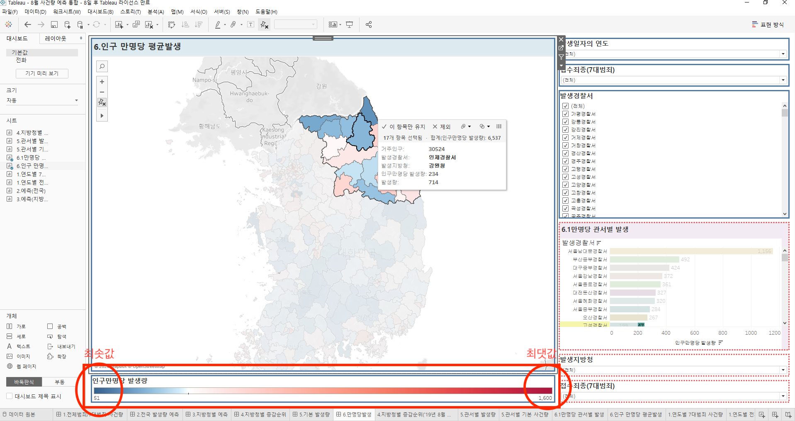Expand more options arrow on filter handle

tap(561, 66)
